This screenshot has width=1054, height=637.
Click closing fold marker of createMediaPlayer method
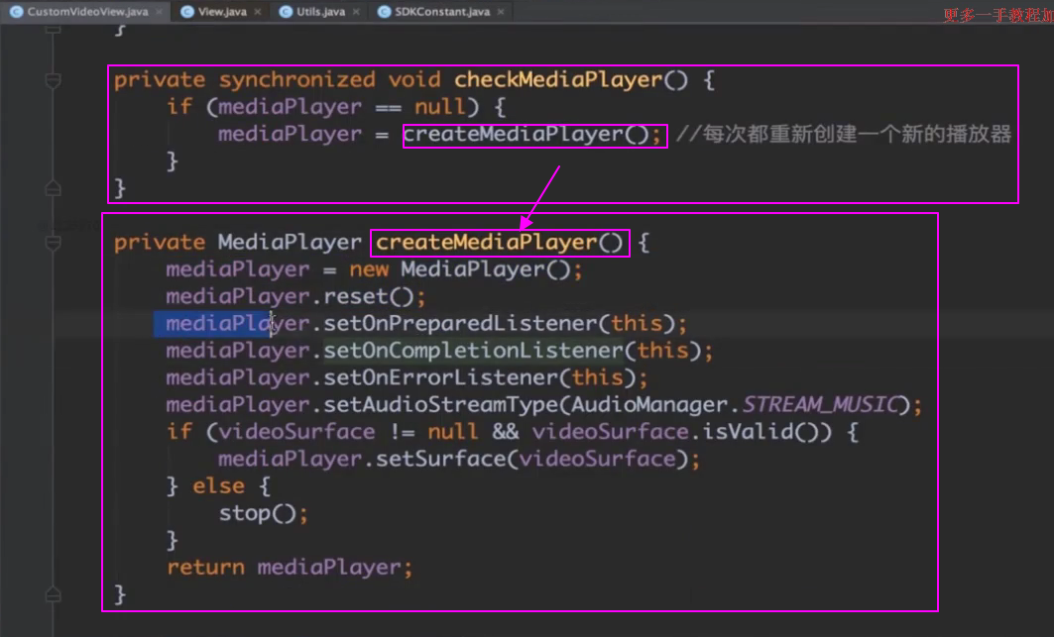54,594
